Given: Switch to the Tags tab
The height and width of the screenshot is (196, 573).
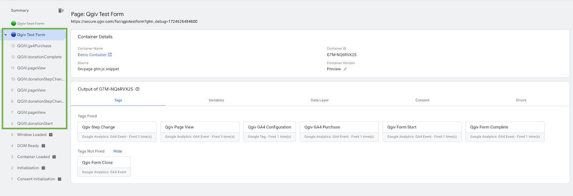Looking at the screenshot, I should point(118,100).
